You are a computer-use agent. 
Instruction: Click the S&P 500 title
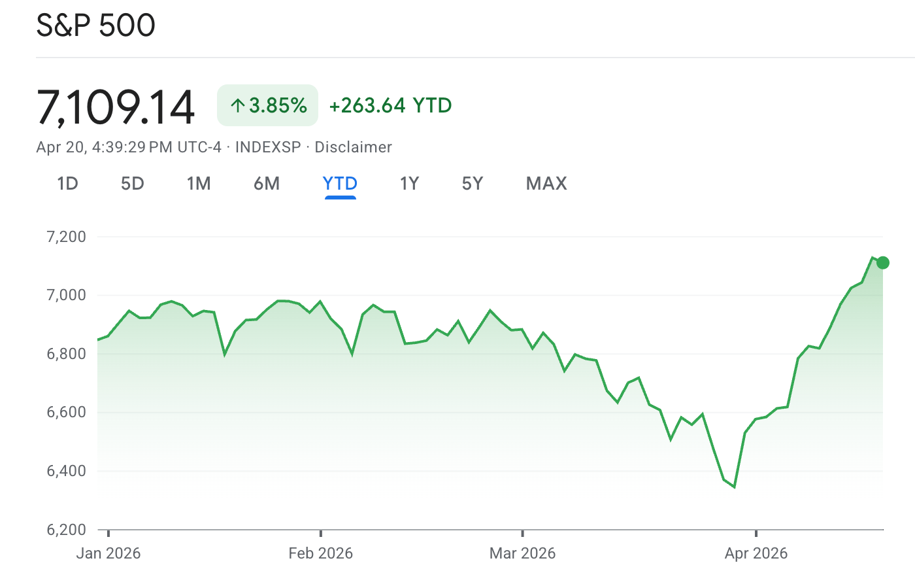click(x=96, y=26)
